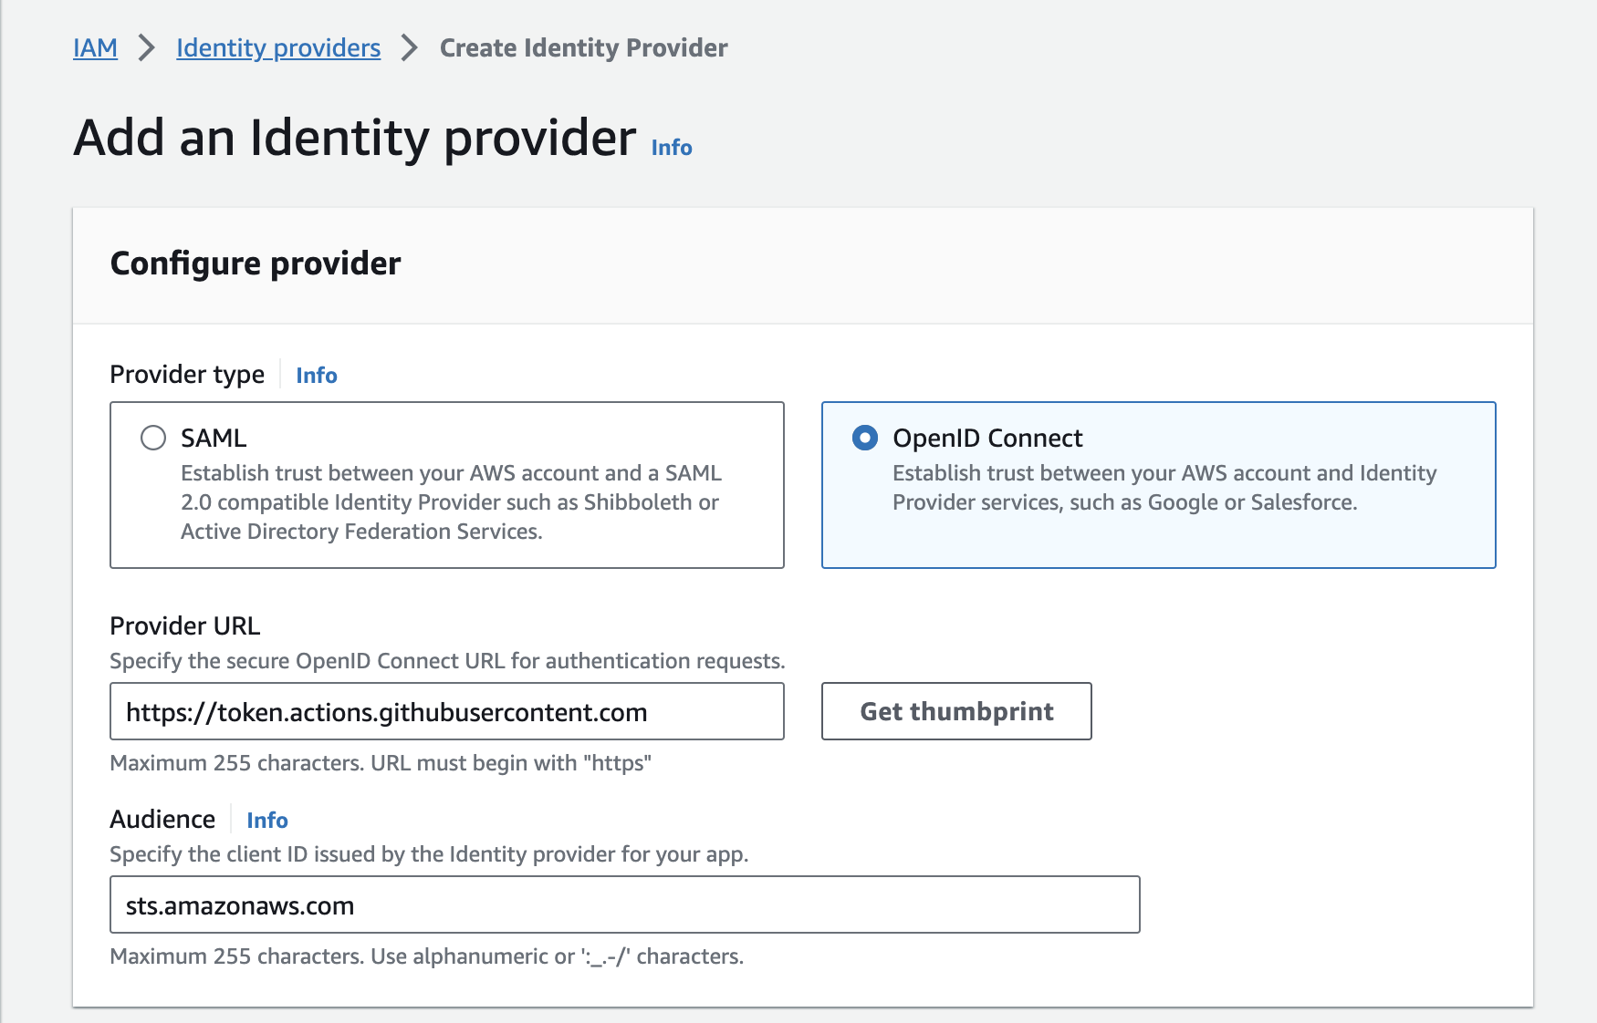Click the OpenID Connect description text
This screenshot has height=1023, width=1597.
click(1164, 488)
